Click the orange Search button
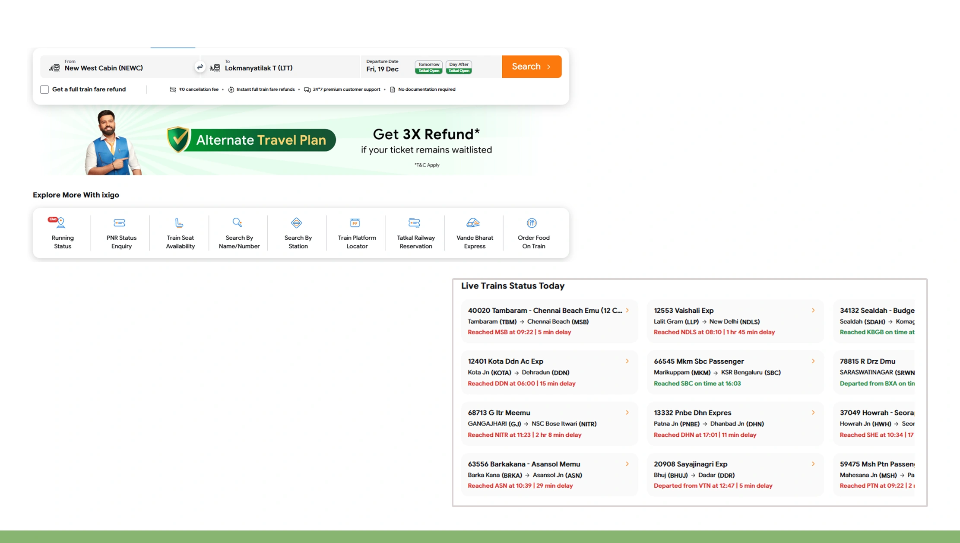 (531, 67)
